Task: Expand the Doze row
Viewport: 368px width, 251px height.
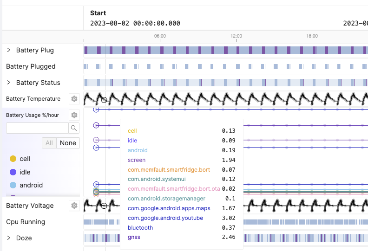Action: click(8, 238)
